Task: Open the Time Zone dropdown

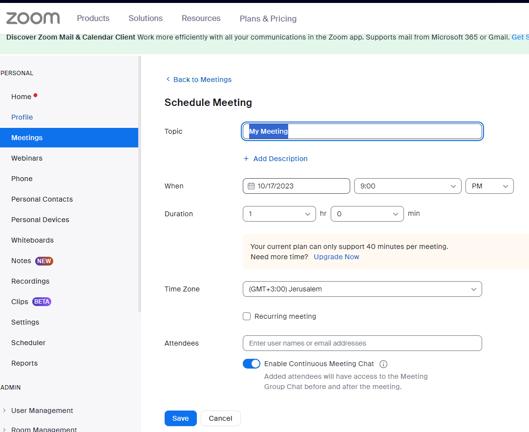Action: [x=362, y=289]
